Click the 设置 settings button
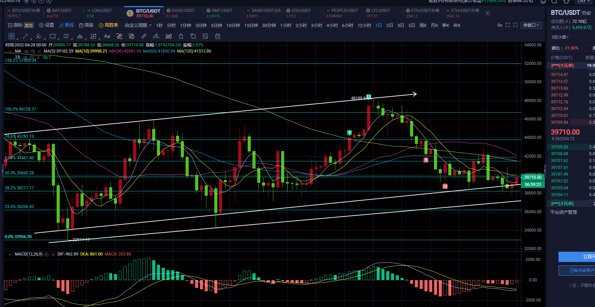Screen dimensions: 595x307 47,25
